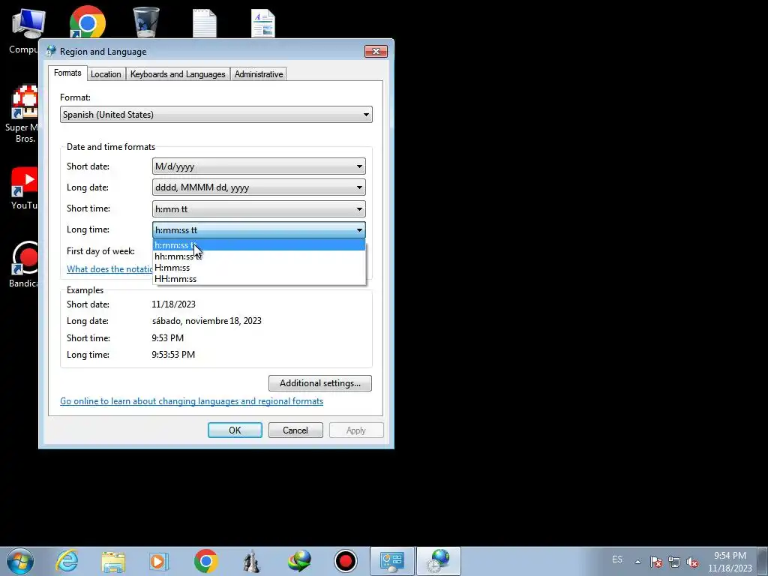Open the taskbar clock and date

730,562
